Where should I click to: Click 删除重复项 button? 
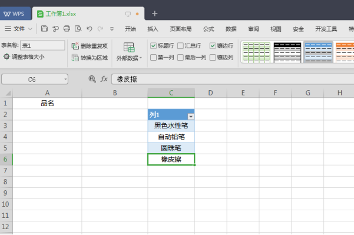90,46
